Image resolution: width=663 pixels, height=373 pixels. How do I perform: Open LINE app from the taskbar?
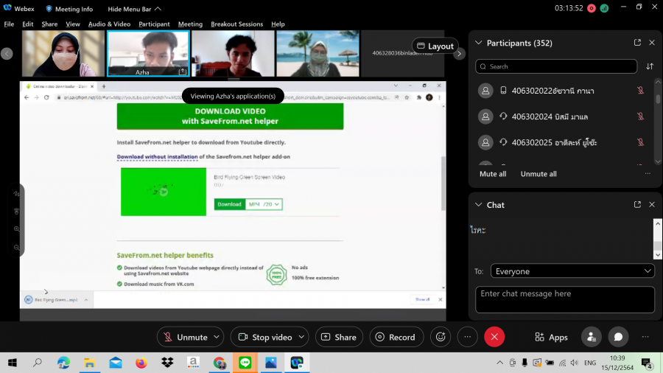click(245, 363)
